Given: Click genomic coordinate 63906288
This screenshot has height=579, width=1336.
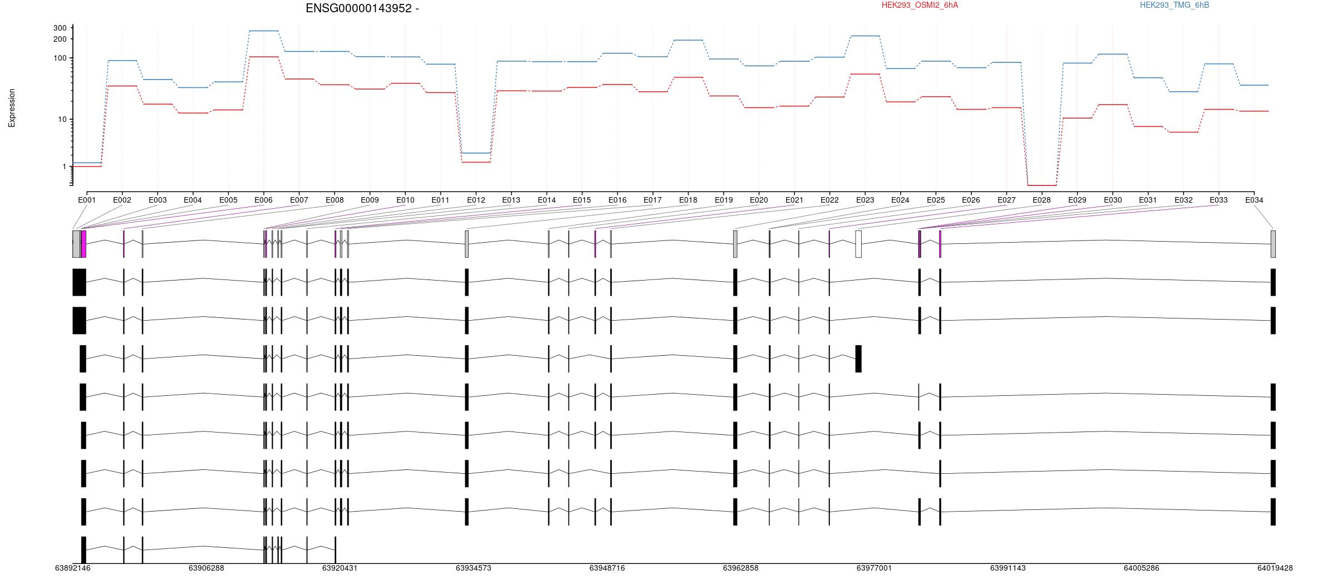Looking at the screenshot, I should pyautogui.click(x=206, y=568).
